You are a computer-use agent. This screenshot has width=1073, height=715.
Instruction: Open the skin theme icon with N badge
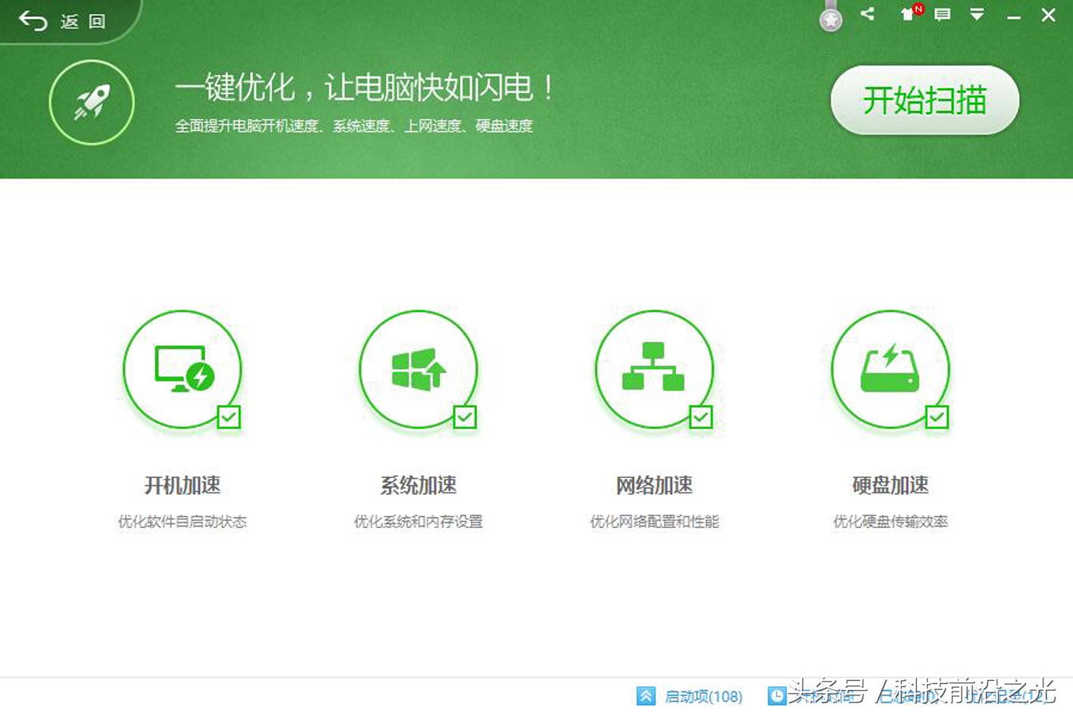click(x=906, y=15)
